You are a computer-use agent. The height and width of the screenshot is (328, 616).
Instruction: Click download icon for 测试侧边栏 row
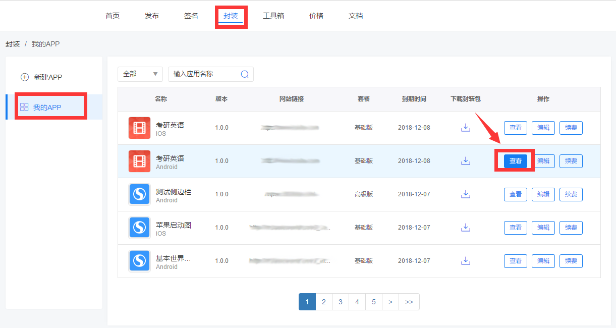click(466, 194)
